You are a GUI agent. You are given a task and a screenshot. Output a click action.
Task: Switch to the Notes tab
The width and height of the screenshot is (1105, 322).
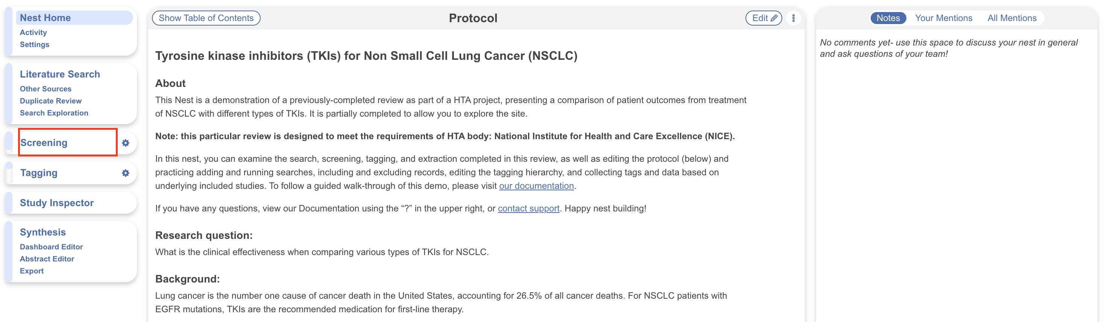pos(888,18)
